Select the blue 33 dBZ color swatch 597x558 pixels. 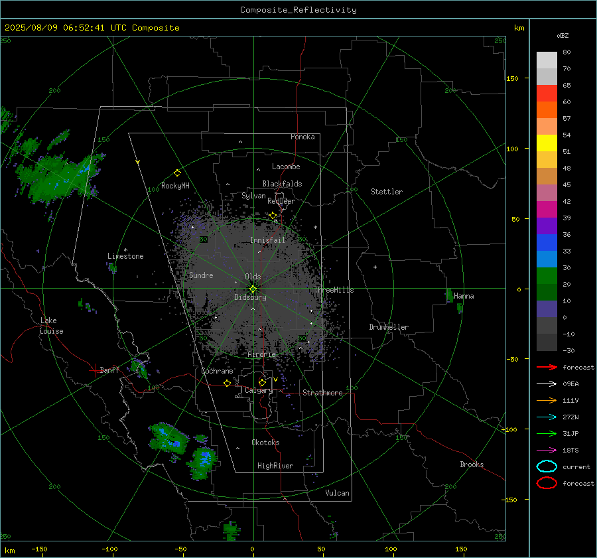coord(547,243)
